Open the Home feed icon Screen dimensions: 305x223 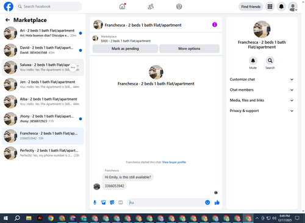tap(122, 7)
